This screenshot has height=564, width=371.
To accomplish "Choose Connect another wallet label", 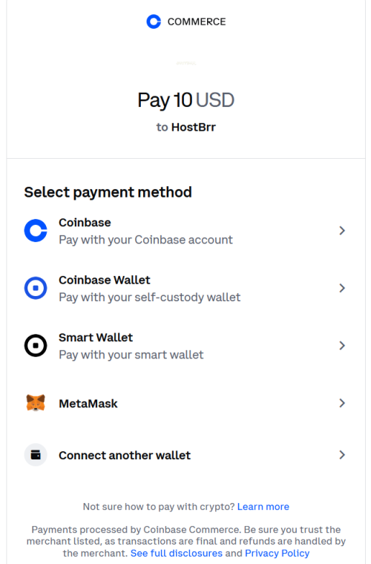I will click(125, 456).
